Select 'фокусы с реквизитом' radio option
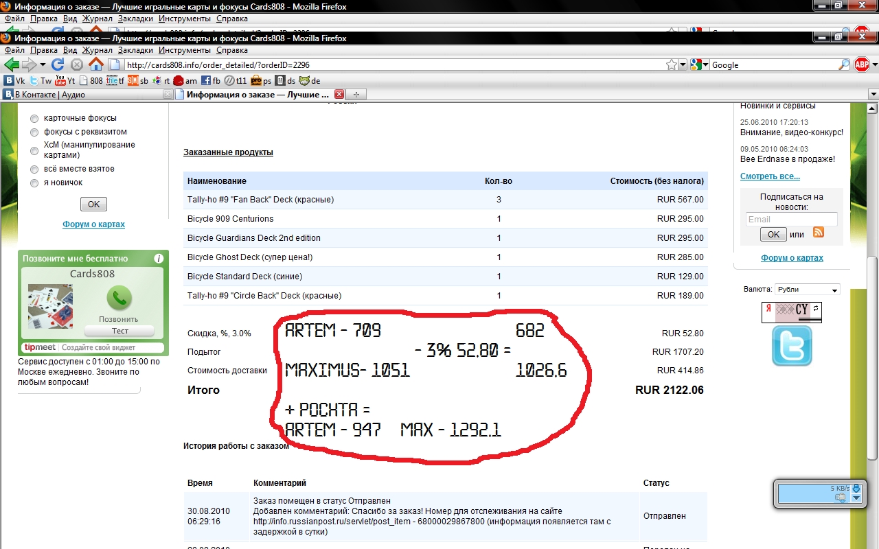This screenshot has height=549, width=879. tap(34, 132)
